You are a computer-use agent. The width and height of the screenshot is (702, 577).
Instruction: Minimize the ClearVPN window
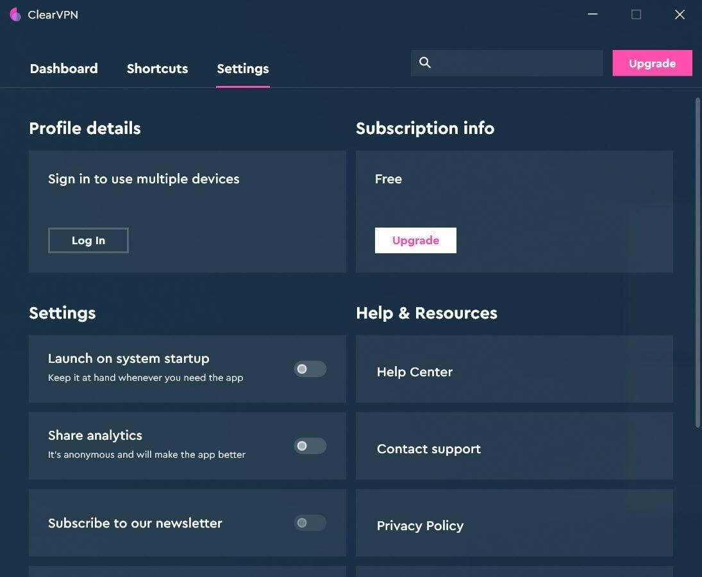pos(592,15)
